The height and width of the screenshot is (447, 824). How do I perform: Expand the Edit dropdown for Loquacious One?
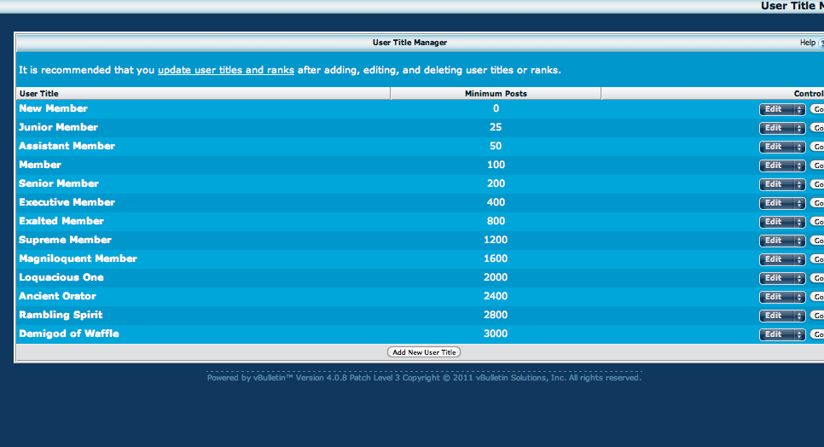point(781,278)
